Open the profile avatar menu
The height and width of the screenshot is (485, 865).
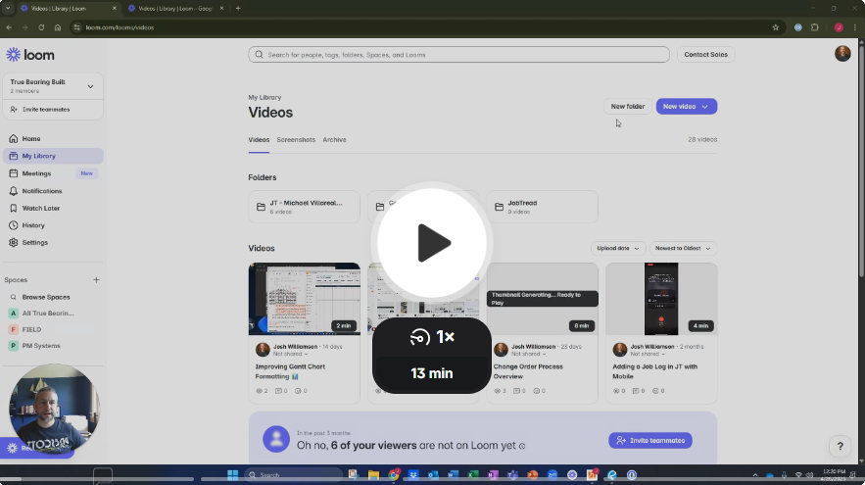(x=842, y=54)
